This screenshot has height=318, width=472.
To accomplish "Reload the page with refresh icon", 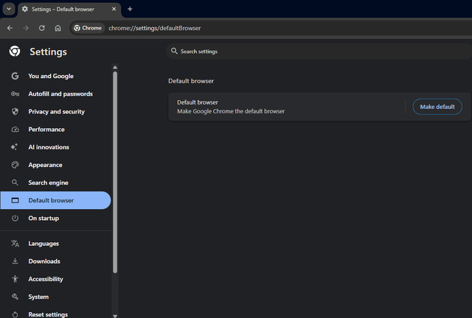I will [x=42, y=28].
